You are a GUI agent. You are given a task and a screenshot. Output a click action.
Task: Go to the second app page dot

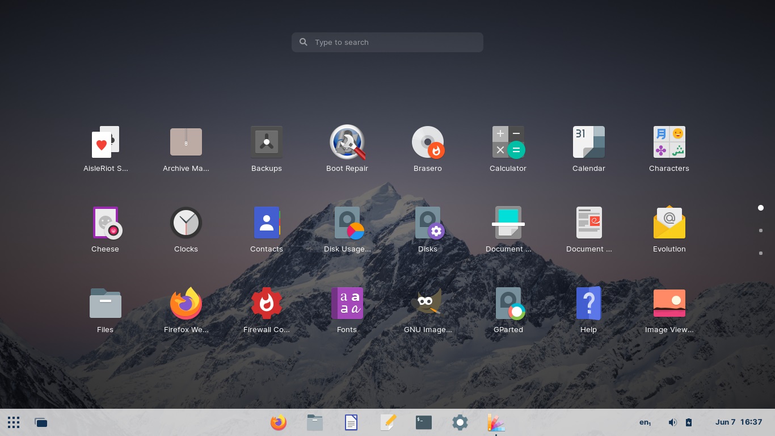click(761, 230)
